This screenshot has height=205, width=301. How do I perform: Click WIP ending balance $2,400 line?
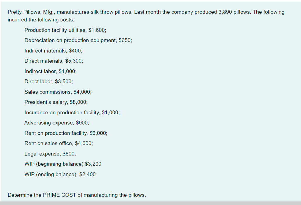point(60,174)
